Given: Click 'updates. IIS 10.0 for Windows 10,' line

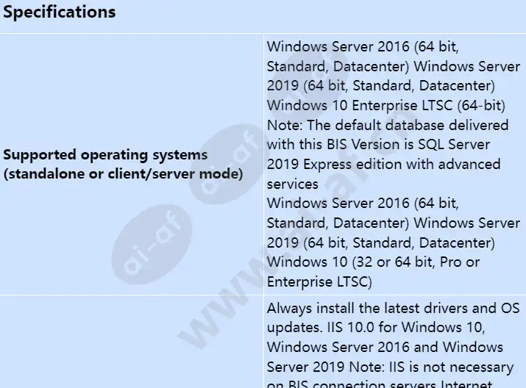Looking at the screenshot, I should click(376, 328).
